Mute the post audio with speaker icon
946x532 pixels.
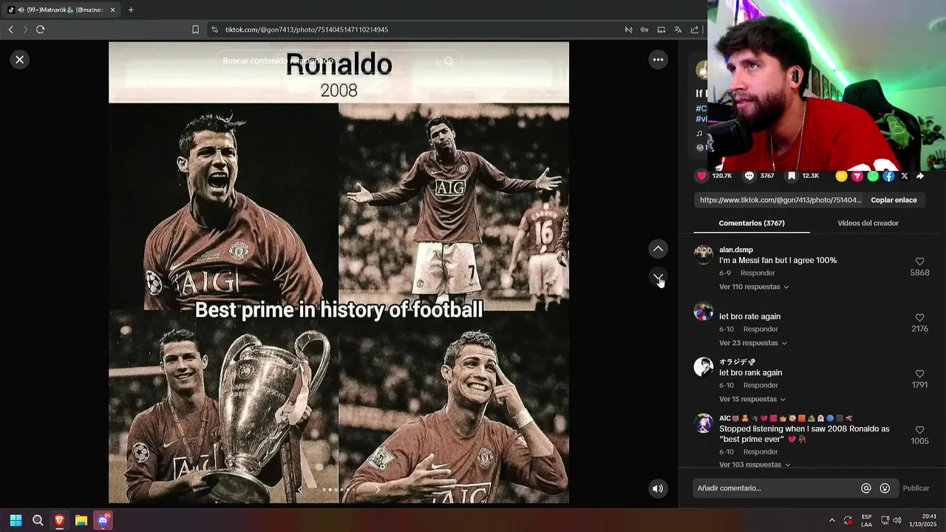click(658, 488)
